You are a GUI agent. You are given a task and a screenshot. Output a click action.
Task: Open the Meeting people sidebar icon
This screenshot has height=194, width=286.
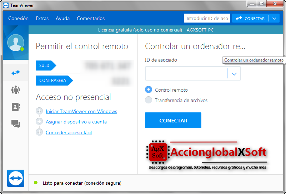(16, 89)
